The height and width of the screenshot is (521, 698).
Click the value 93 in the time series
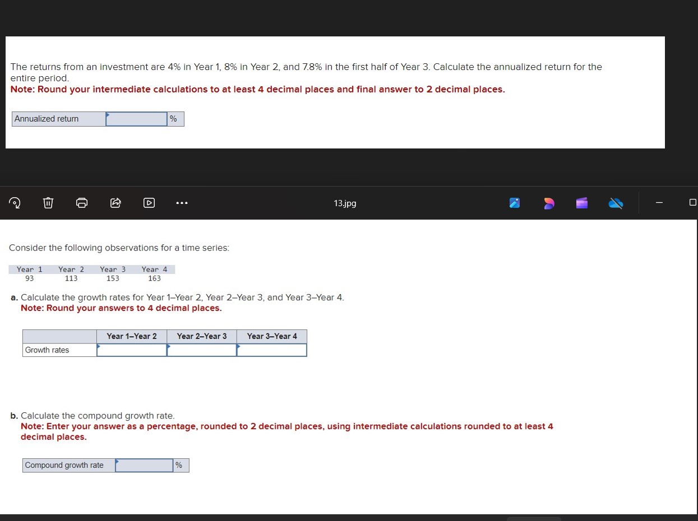[30, 278]
